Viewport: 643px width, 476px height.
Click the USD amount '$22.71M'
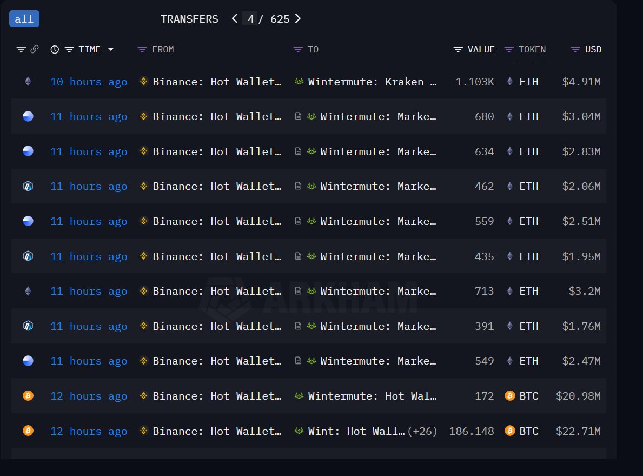578,431
